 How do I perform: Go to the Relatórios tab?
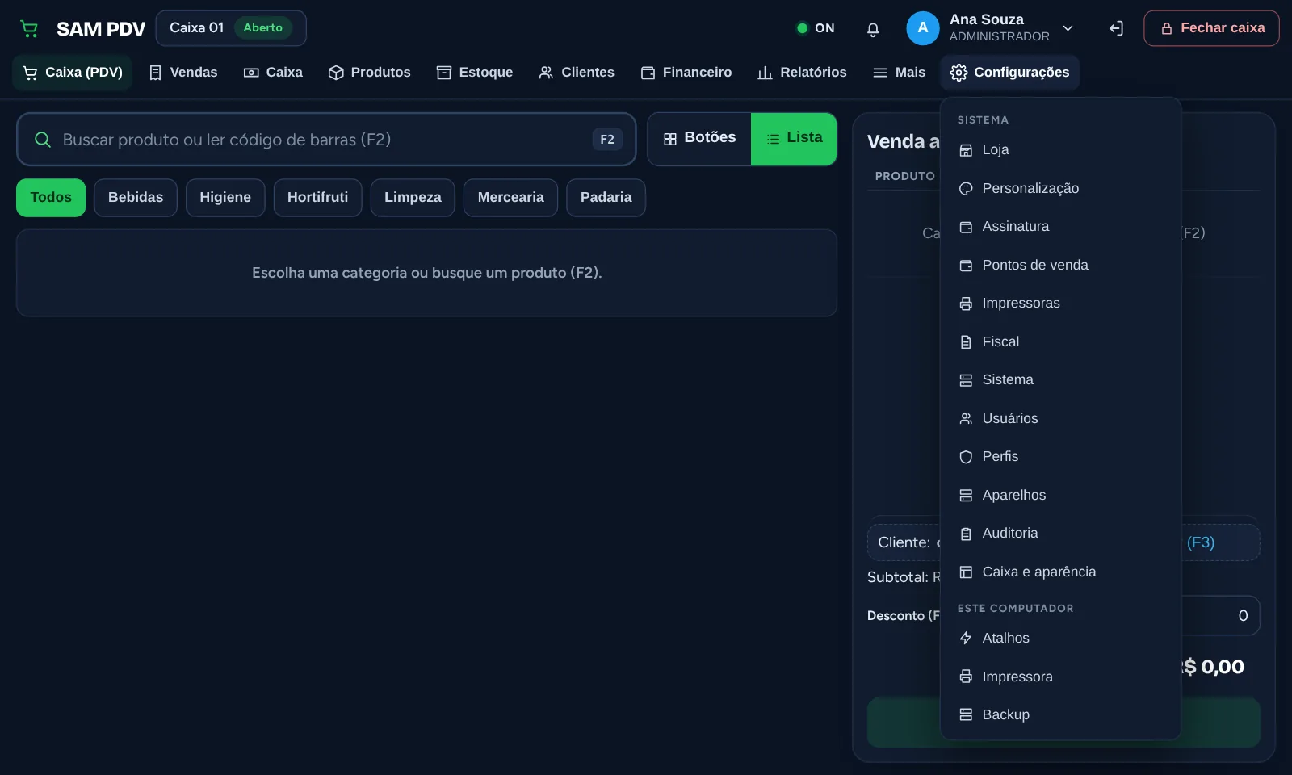pos(802,73)
